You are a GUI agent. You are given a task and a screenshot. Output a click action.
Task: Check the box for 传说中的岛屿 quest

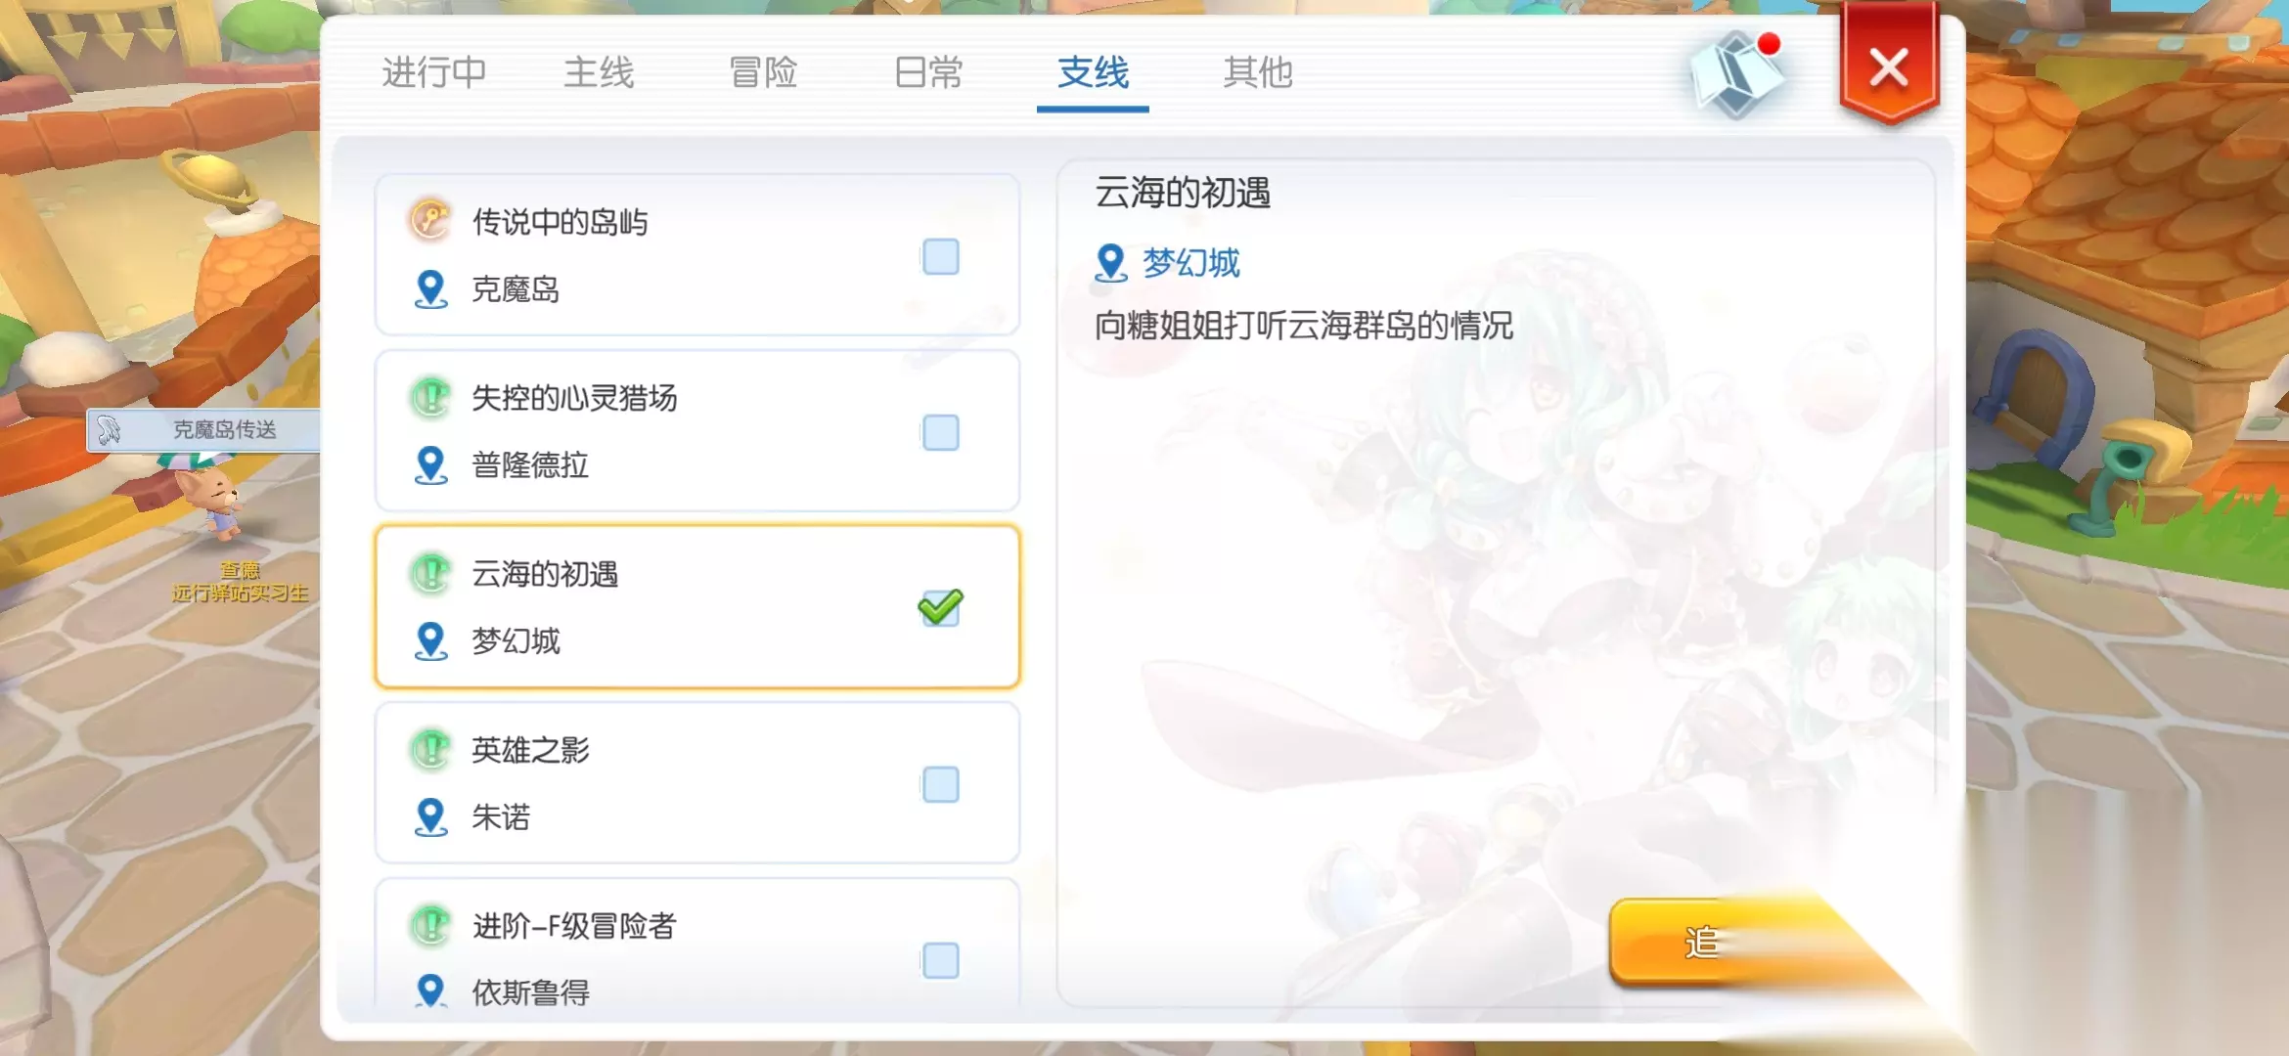[940, 257]
